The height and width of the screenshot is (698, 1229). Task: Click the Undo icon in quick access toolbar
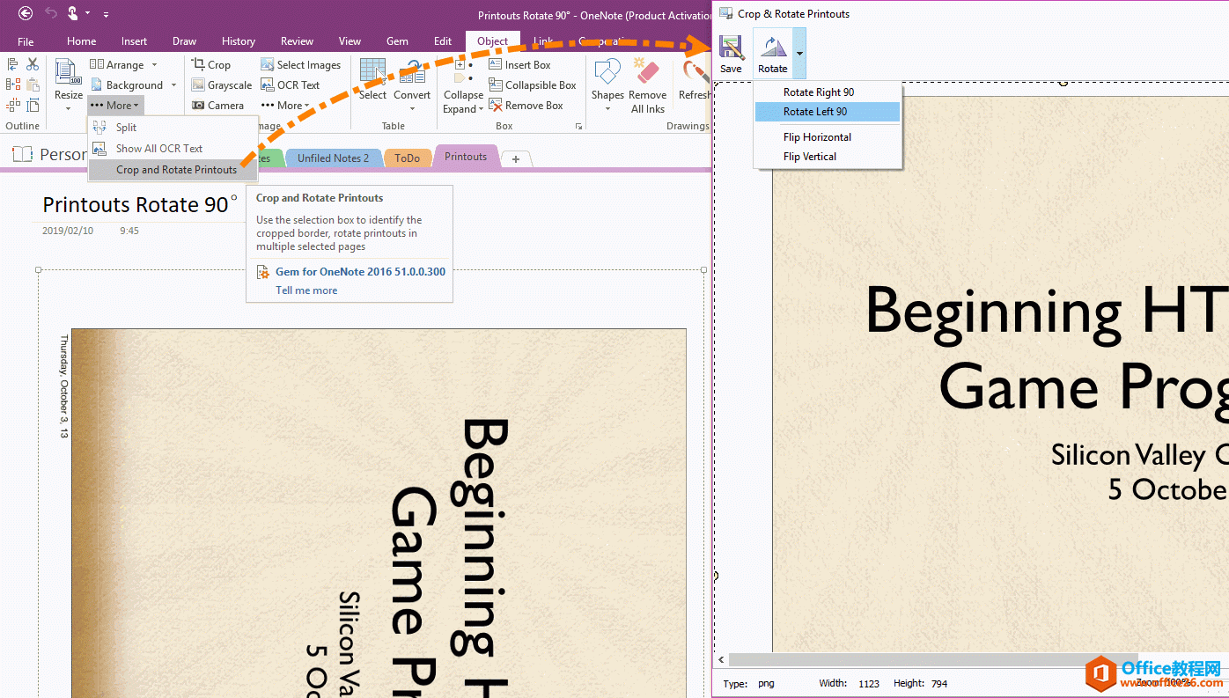click(51, 13)
